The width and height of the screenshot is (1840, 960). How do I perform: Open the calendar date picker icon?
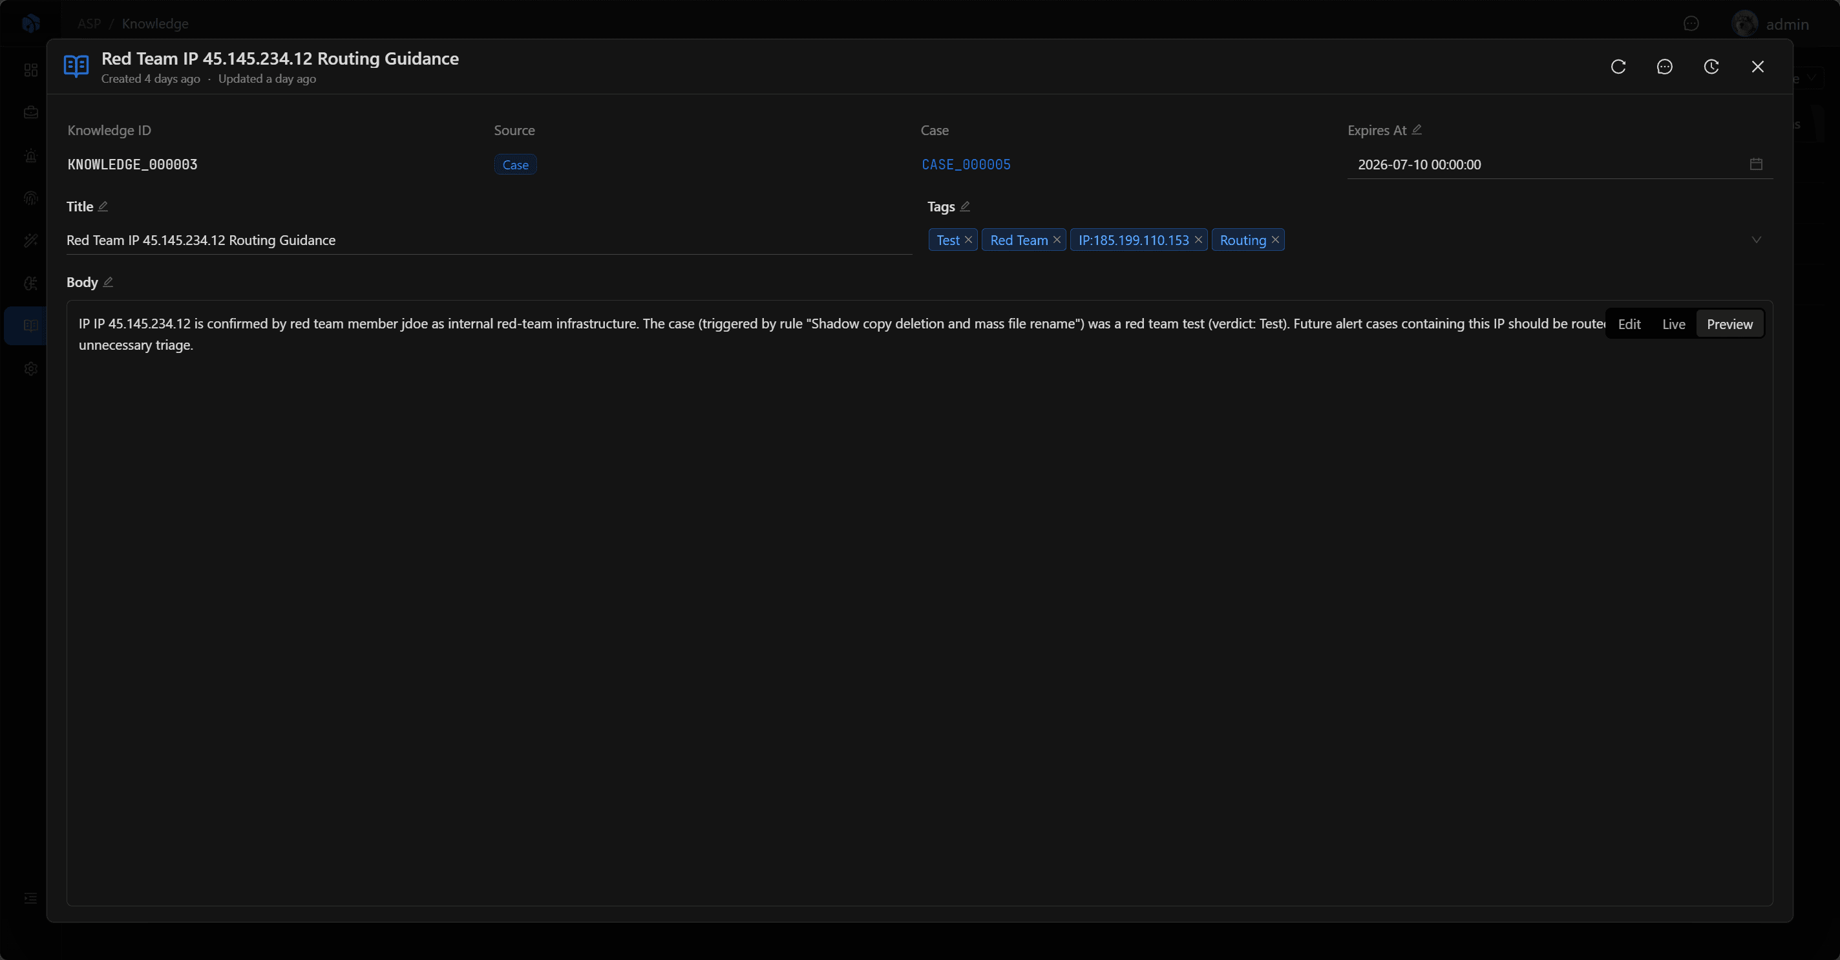pyautogui.click(x=1757, y=164)
